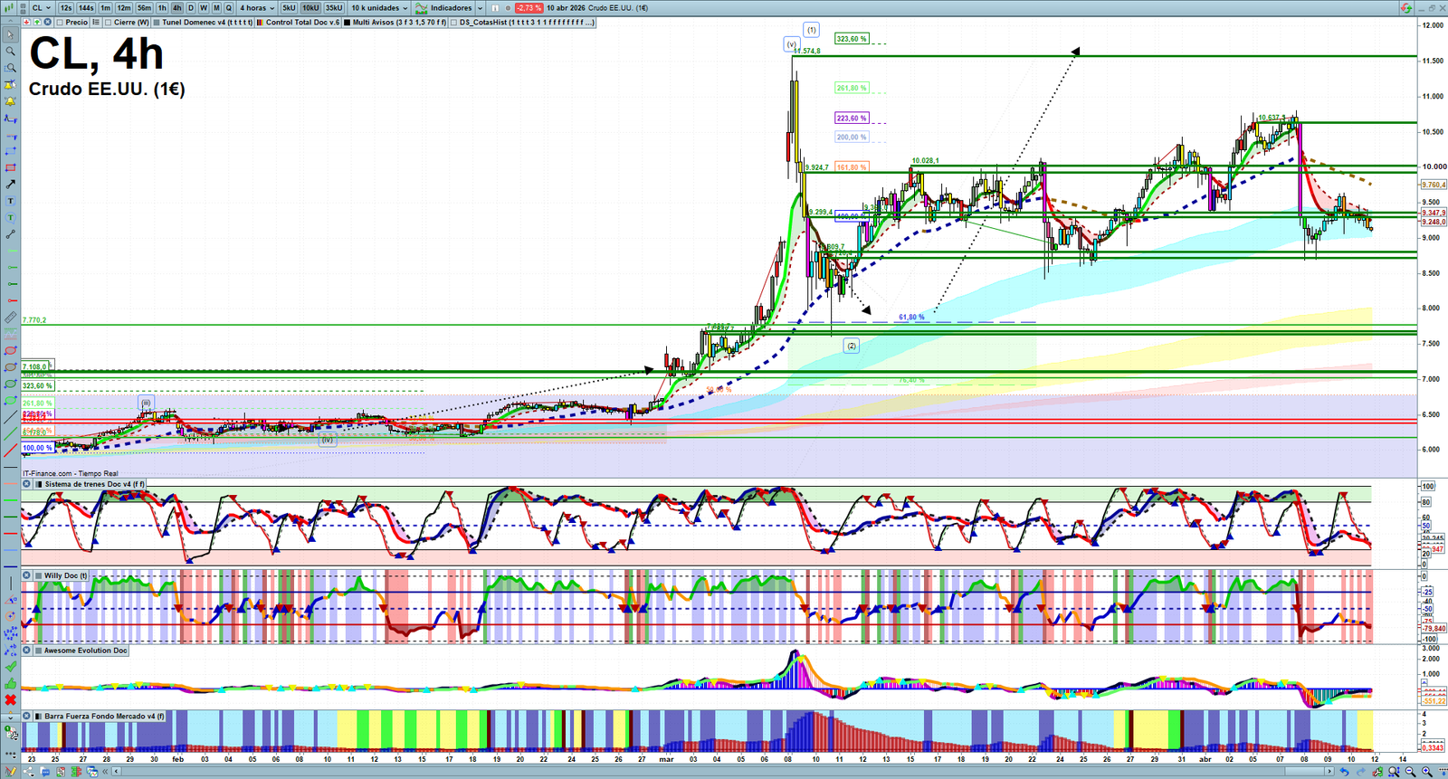This screenshot has width=1448, height=779.
Task: Select the 12m timeframe
Action: pyautogui.click(x=124, y=7)
